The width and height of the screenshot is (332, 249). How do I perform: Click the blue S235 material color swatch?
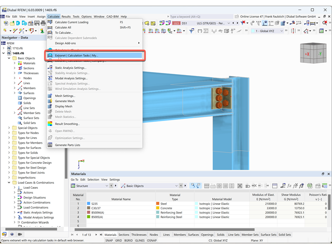[x=89, y=204]
